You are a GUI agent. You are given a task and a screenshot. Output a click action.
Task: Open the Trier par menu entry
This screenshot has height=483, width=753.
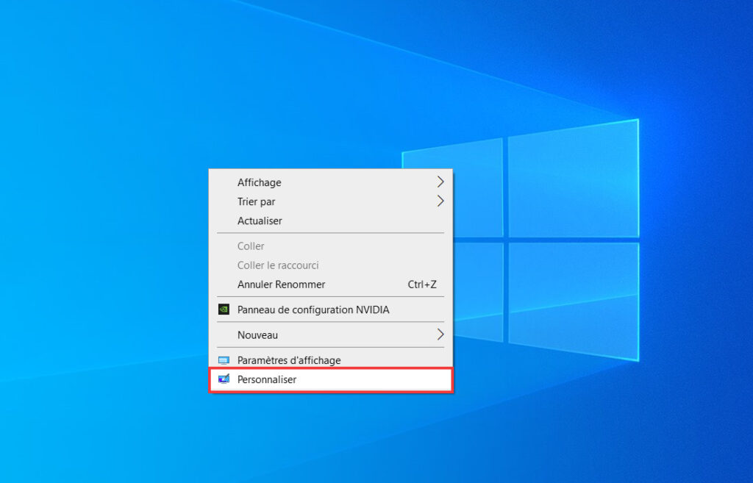point(330,201)
